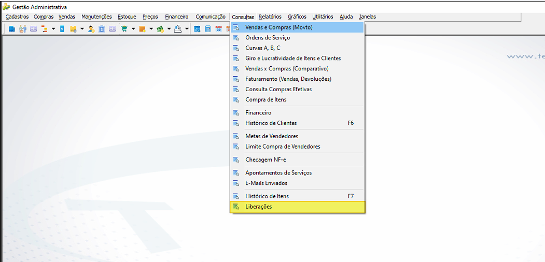Expand dropdown arrow beside cash register icon
Screen dimensions: 545x262
point(187,29)
